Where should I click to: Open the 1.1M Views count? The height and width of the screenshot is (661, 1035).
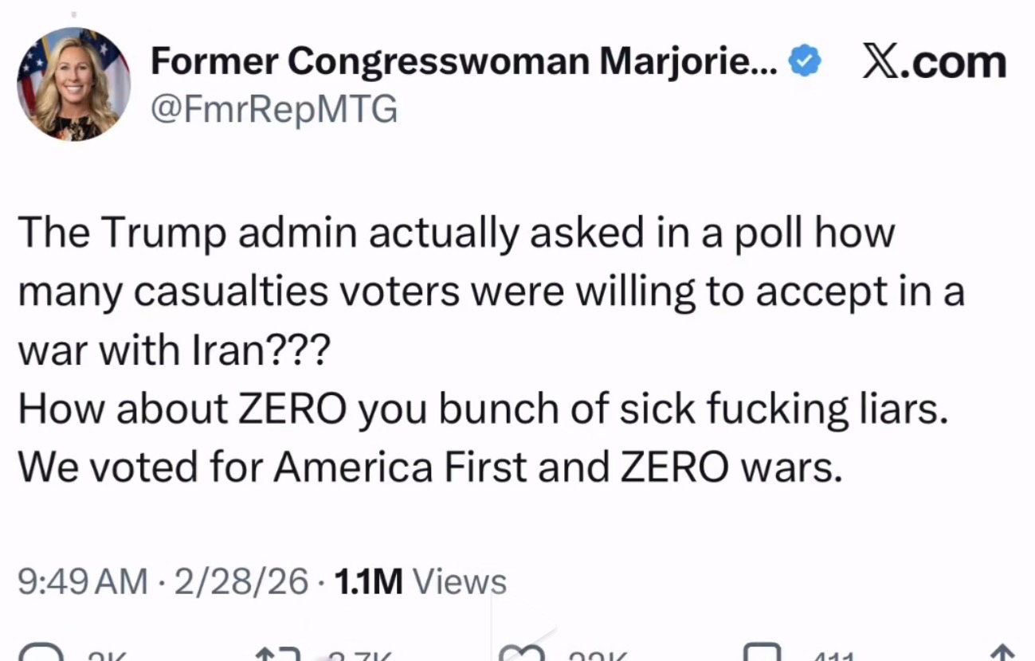click(x=420, y=582)
